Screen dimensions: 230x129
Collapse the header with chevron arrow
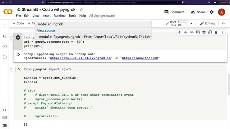tap(224, 23)
